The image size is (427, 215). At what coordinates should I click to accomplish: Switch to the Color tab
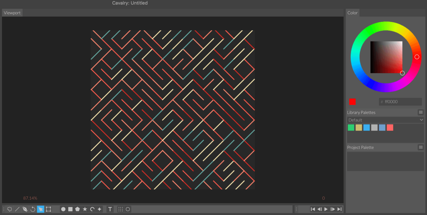pos(352,13)
